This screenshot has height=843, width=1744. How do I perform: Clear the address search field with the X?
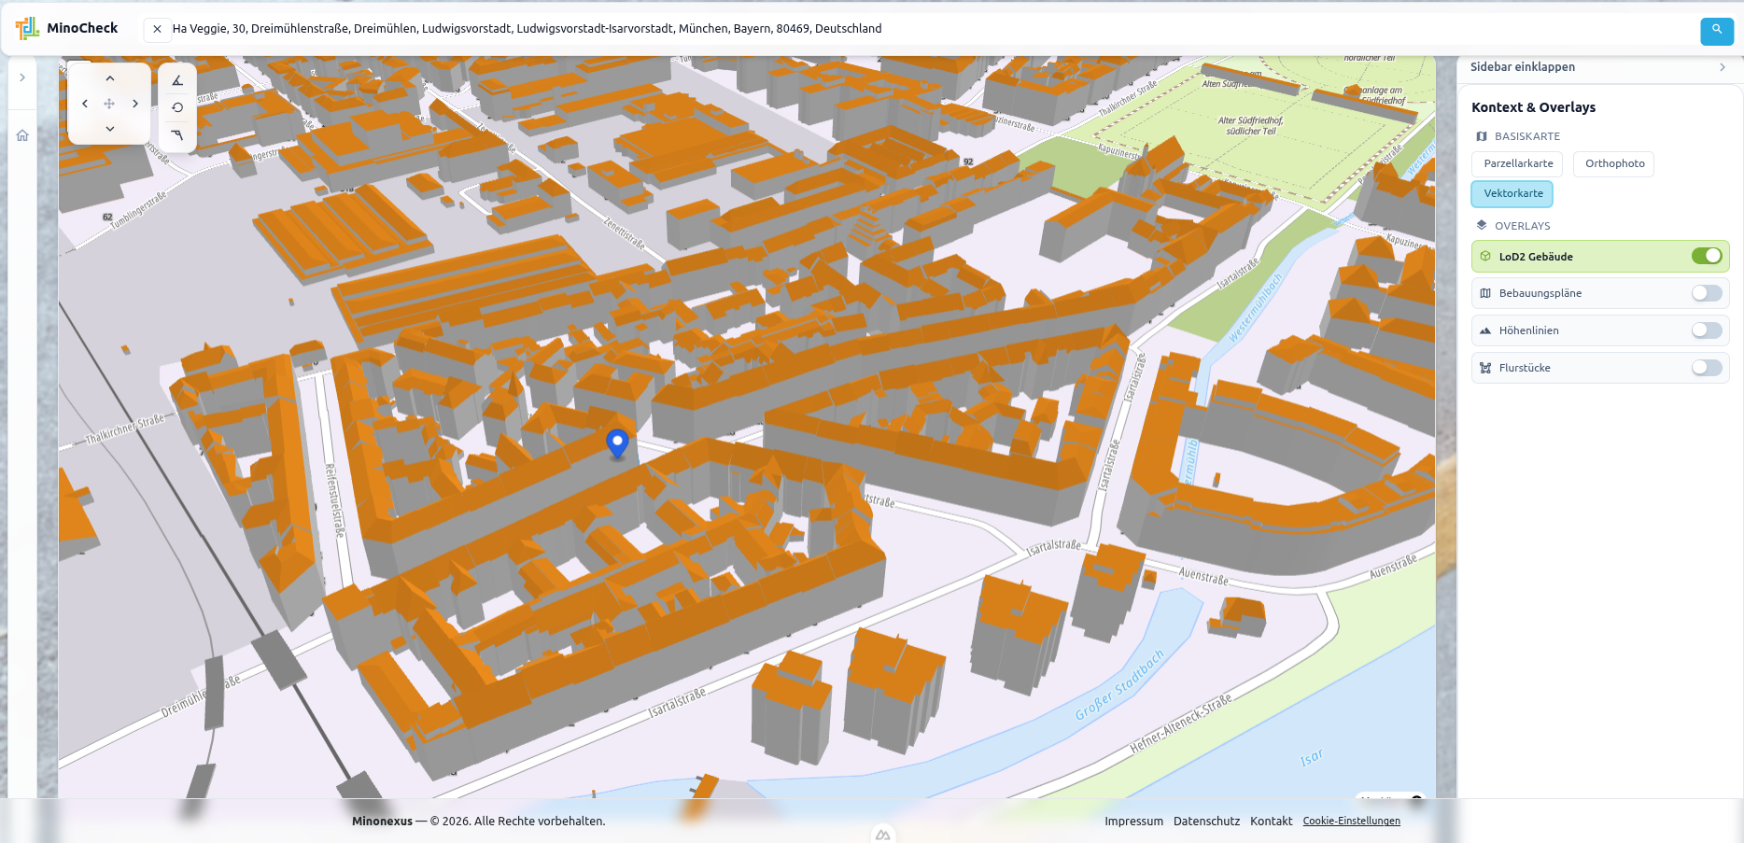(156, 29)
